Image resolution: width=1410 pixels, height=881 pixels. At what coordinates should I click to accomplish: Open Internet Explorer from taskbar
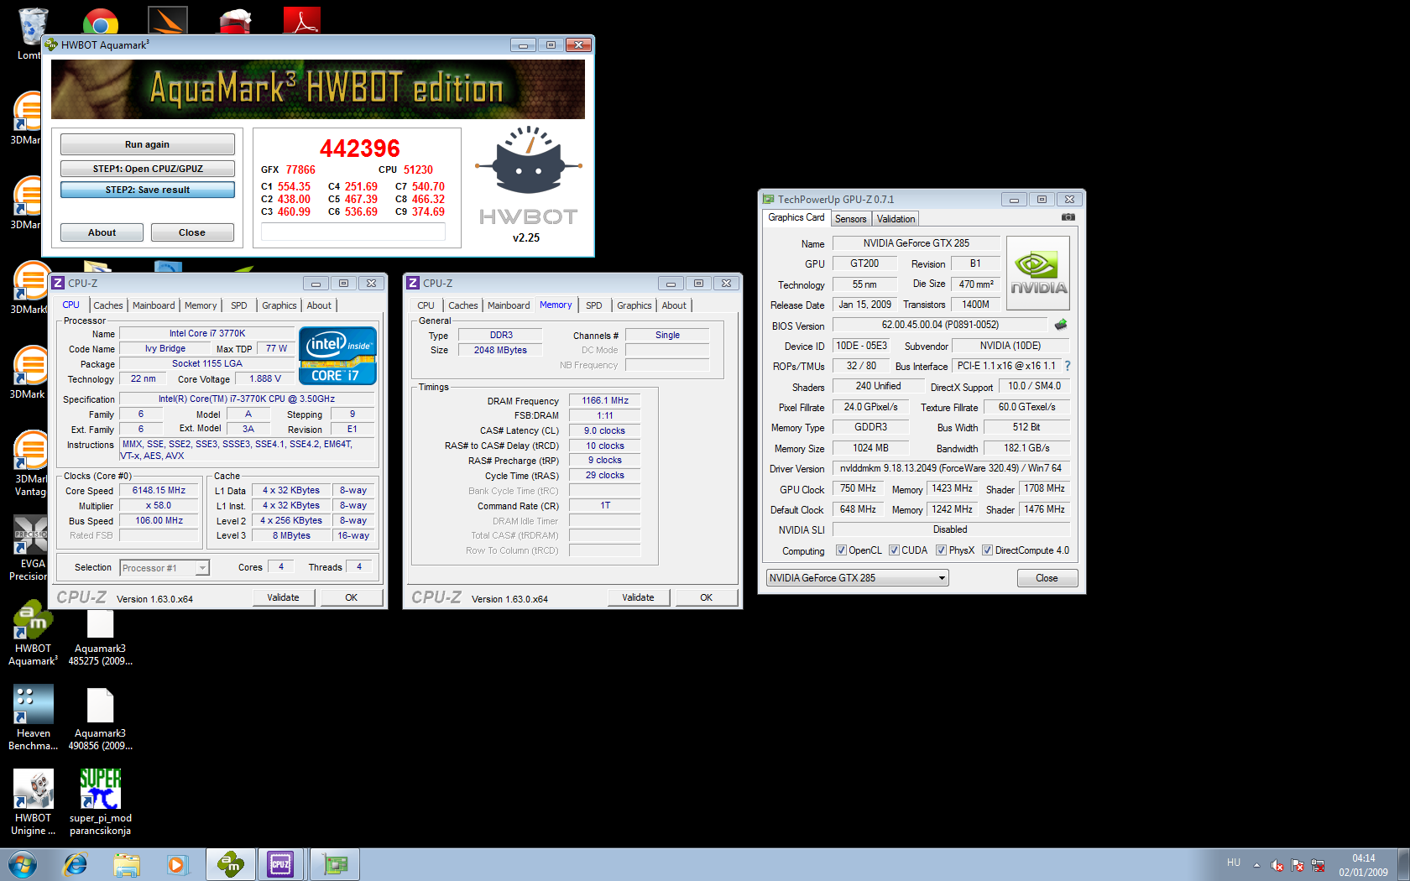76,864
